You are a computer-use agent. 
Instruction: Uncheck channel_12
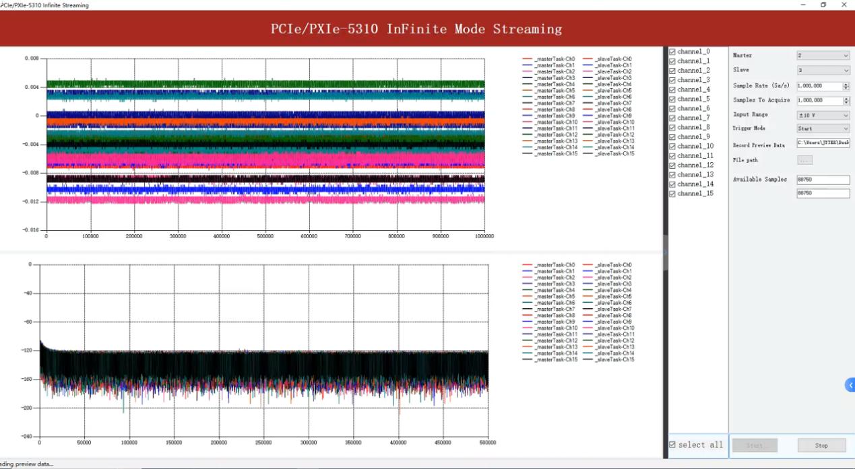672,165
